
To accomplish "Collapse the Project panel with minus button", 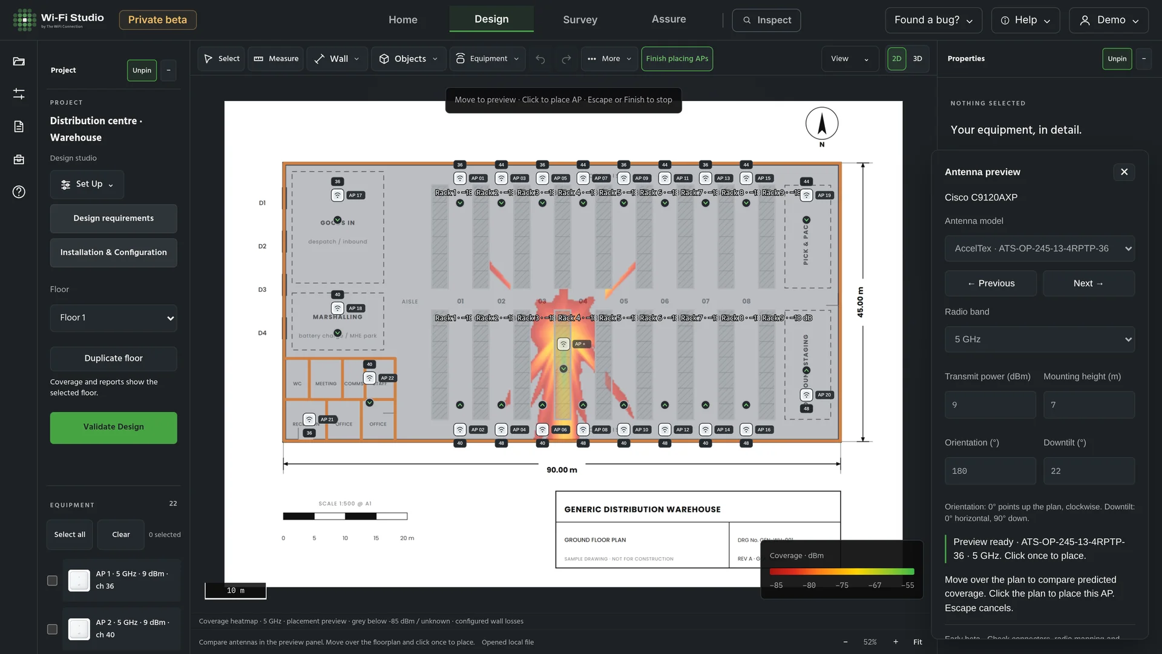I will pyautogui.click(x=168, y=70).
